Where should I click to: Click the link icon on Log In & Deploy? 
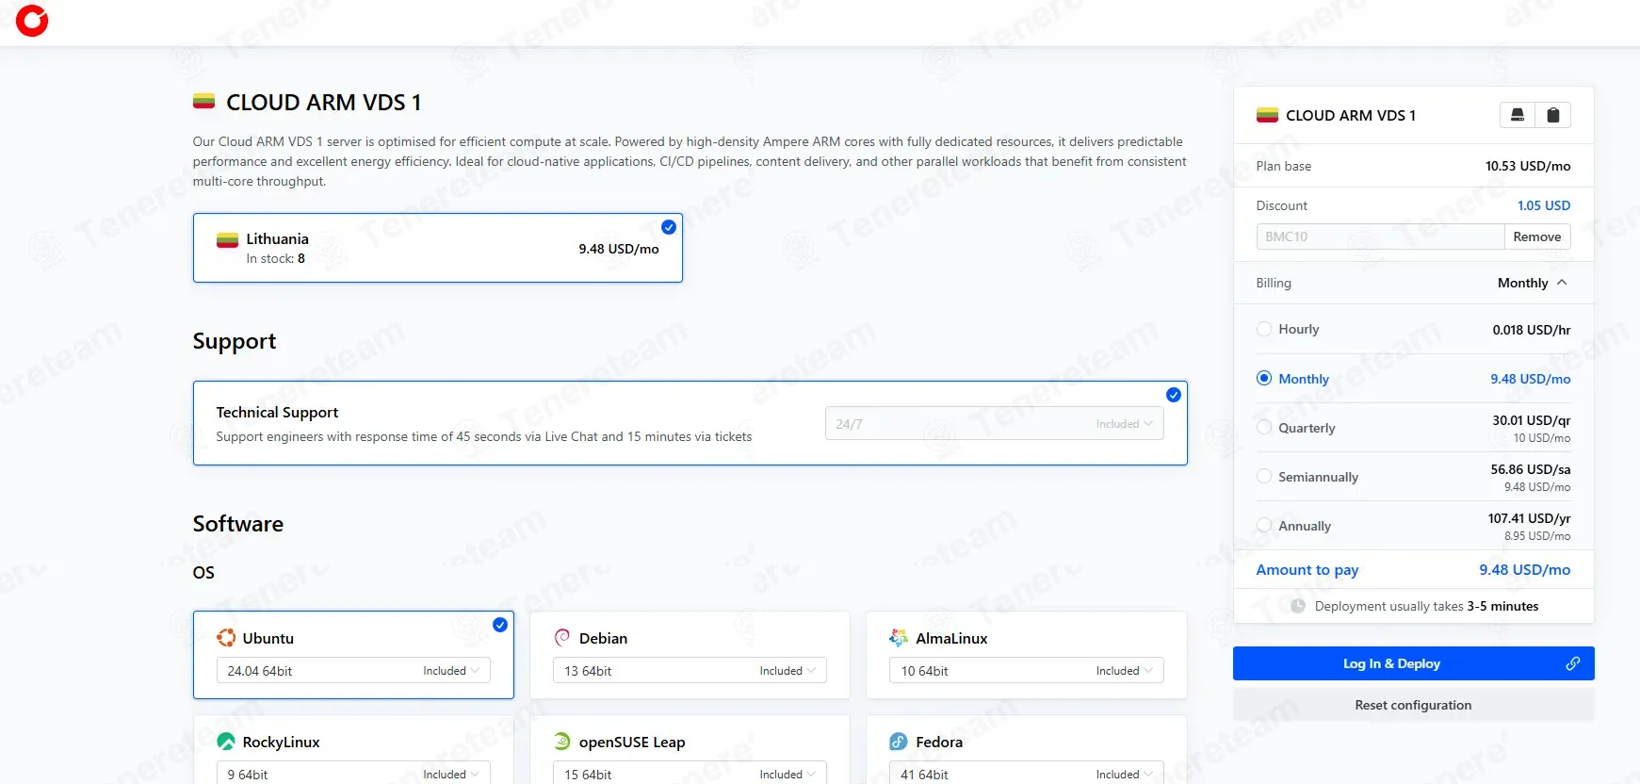(x=1573, y=663)
